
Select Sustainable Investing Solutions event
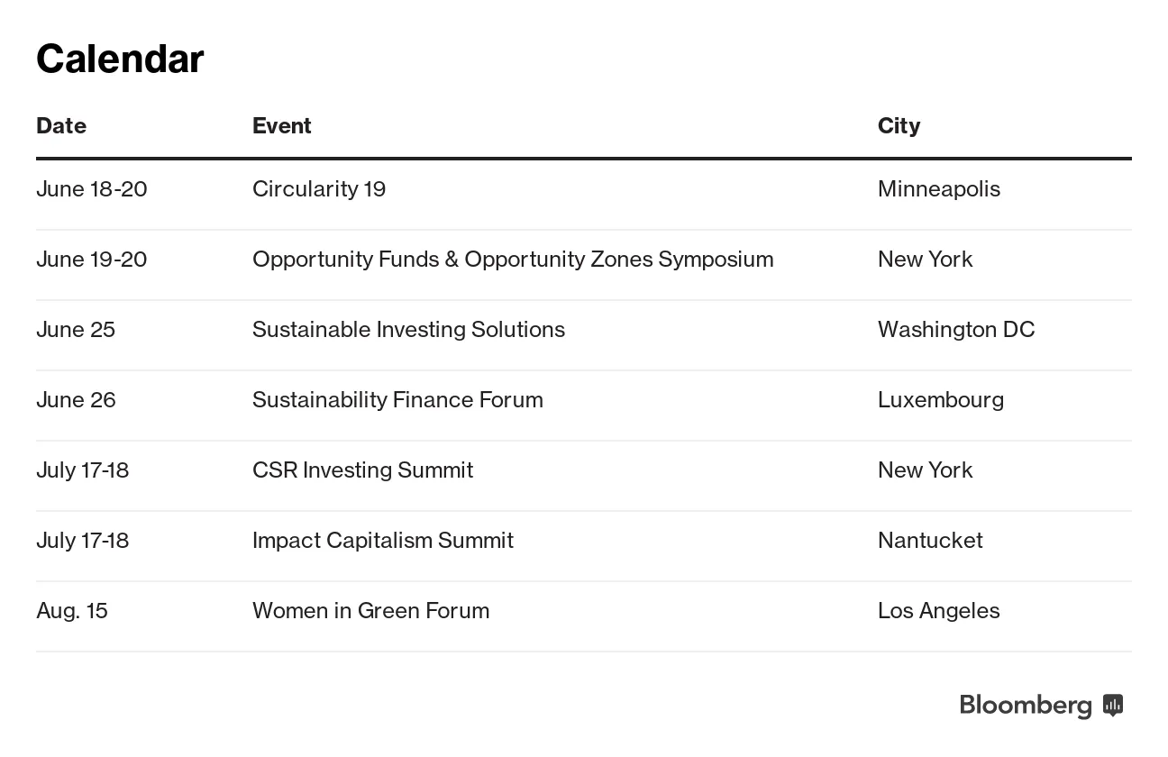pyautogui.click(x=408, y=329)
